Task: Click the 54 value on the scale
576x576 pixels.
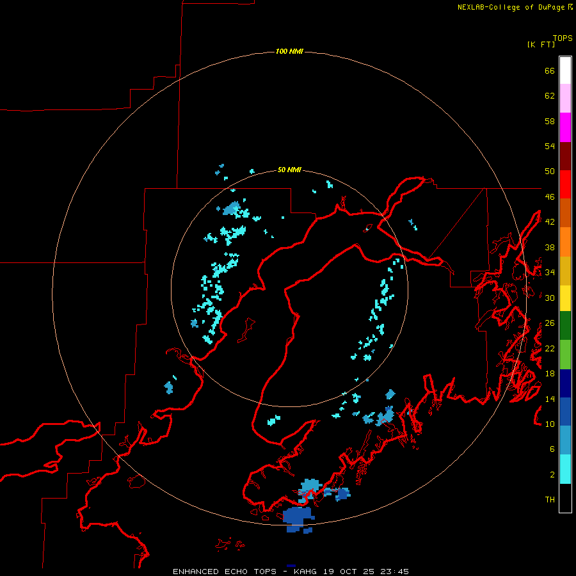Action: pyautogui.click(x=550, y=146)
